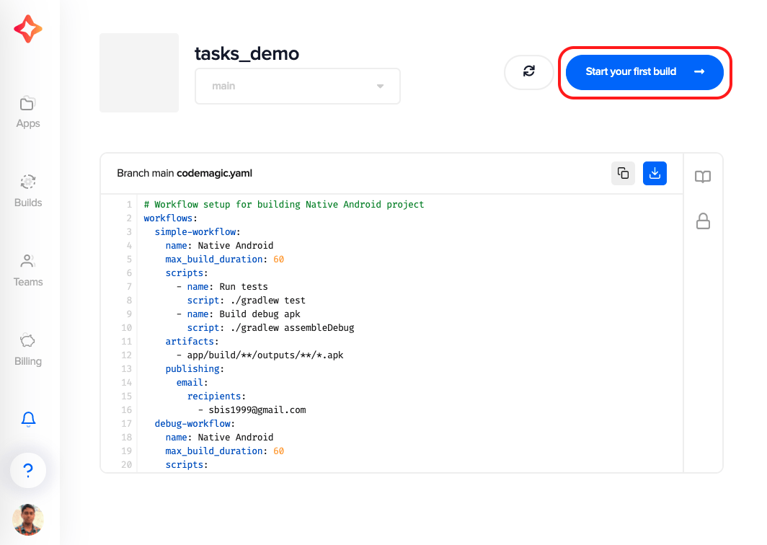This screenshot has height=545, width=767.
Task: Click the Codemagic logo
Action: (x=27, y=30)
